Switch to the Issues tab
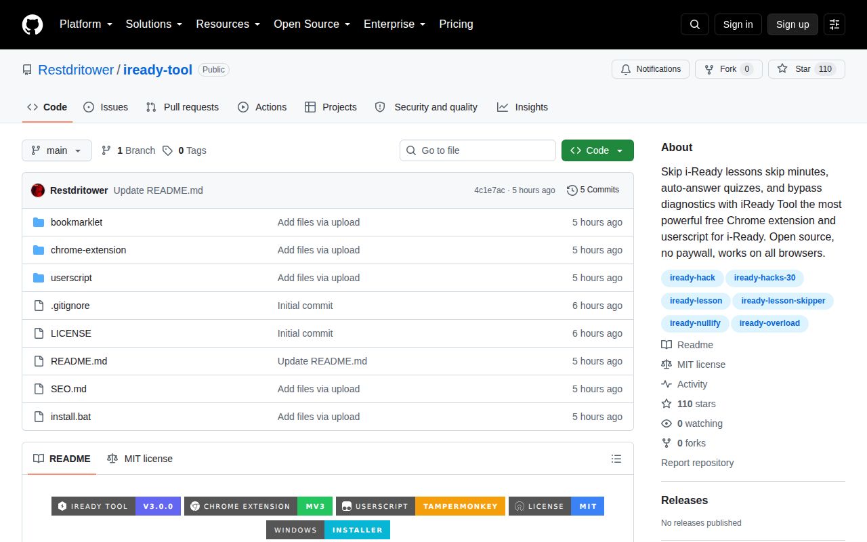The width and height of the screenshot is (867, 542). [x=106, y=107]
